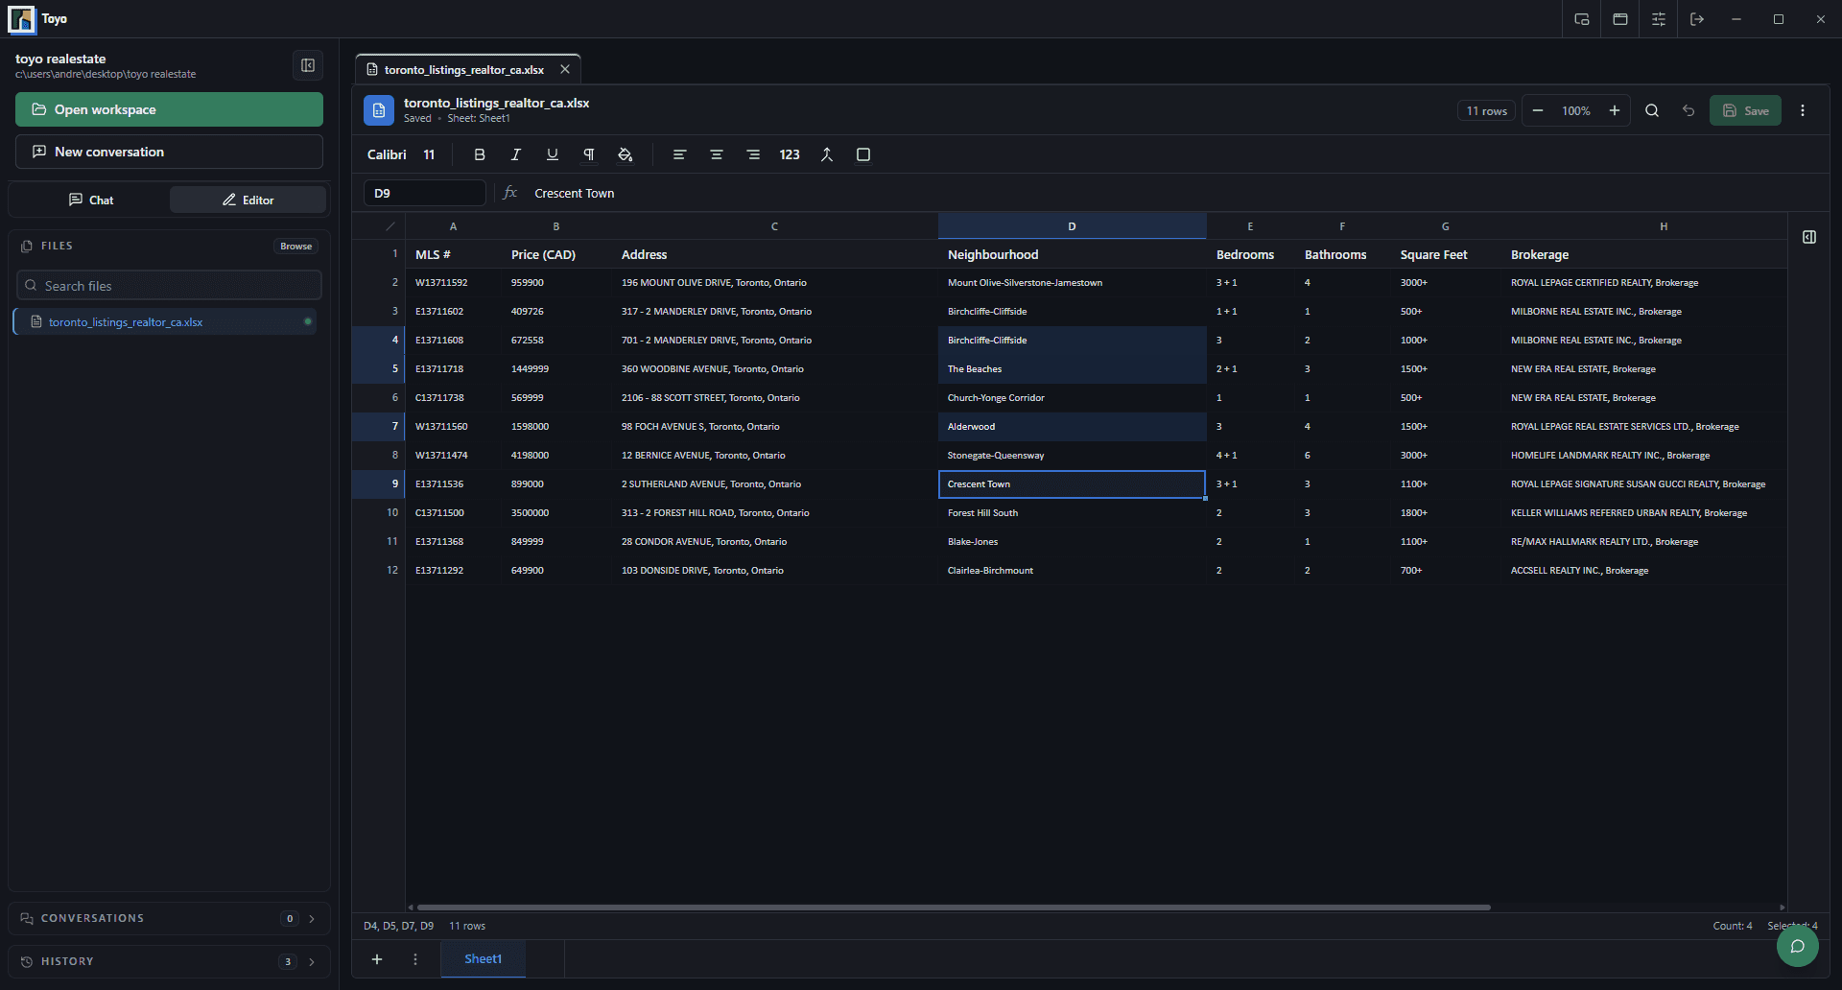Expand the History section
The height and width of the screenshot is (990, 1842).
click(x=169, y=961)
